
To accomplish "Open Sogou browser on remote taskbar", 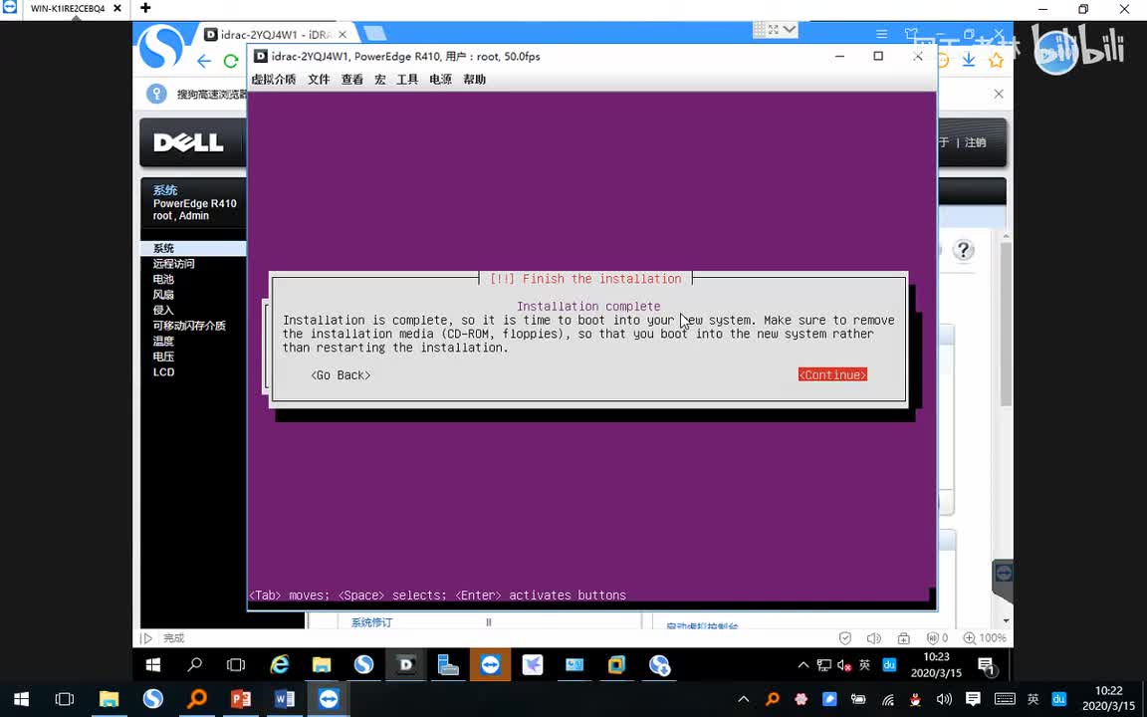I will click(x=363, y=664).
